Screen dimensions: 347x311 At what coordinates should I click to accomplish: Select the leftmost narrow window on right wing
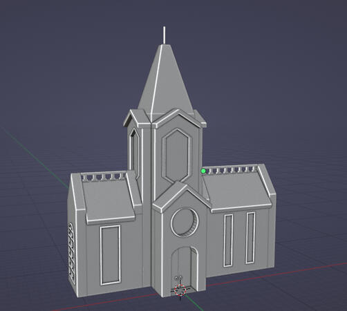[x=228, y=241]
